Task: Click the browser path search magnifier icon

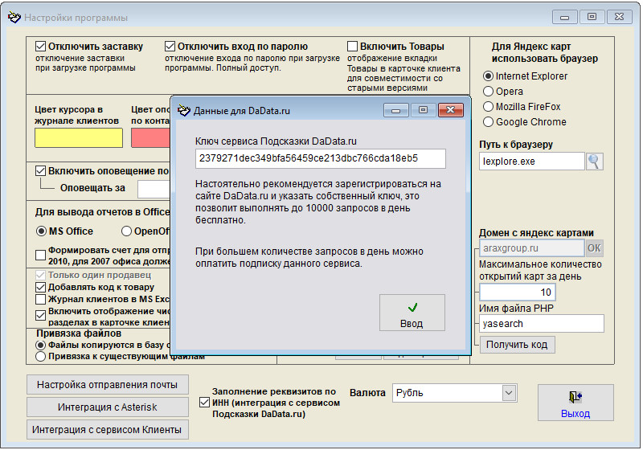Action: (x=594, y=162)
